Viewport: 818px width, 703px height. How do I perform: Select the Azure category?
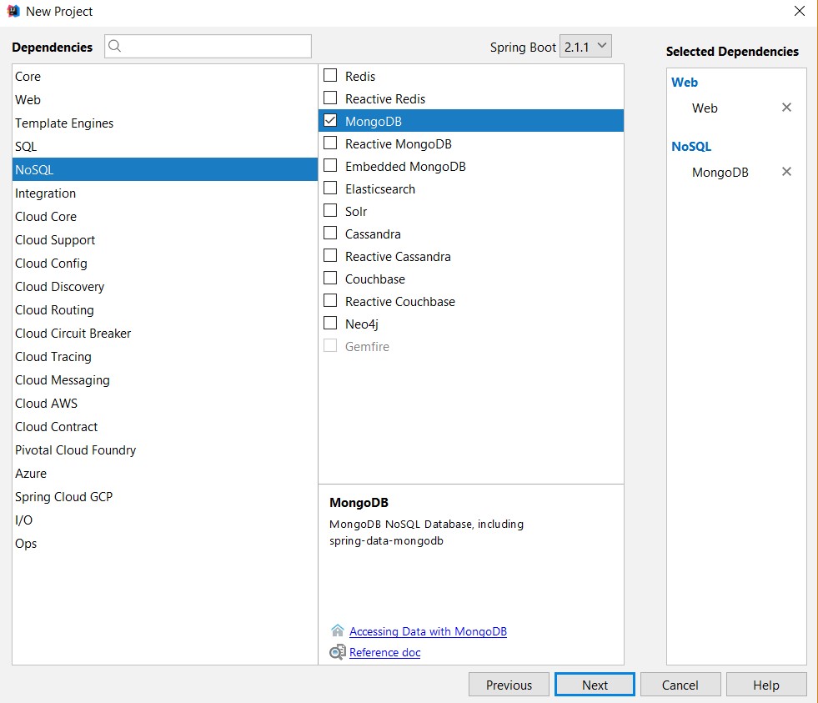[165, 474]
